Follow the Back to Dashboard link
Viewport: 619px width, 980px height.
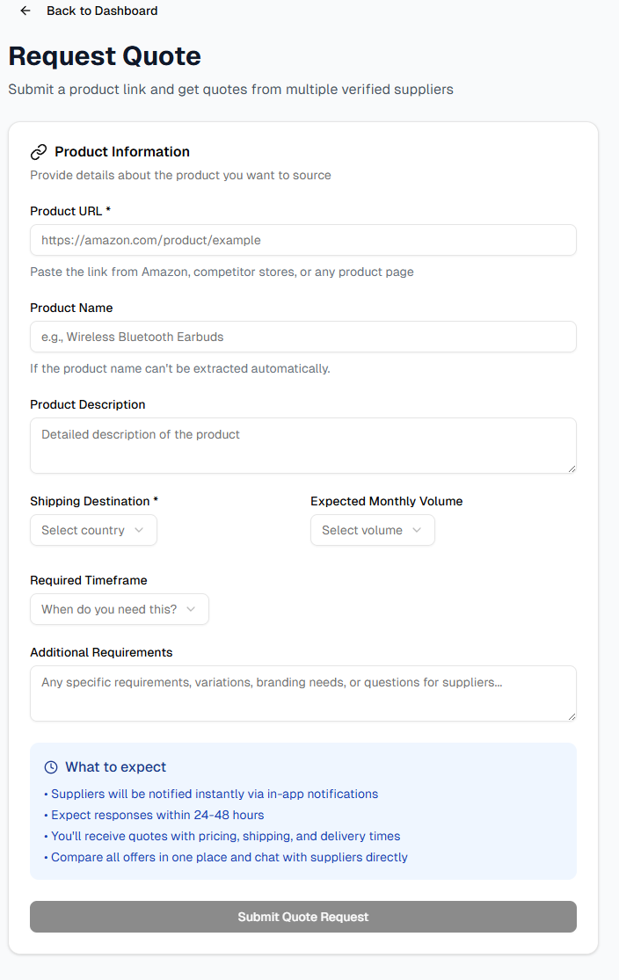point(102,11)
